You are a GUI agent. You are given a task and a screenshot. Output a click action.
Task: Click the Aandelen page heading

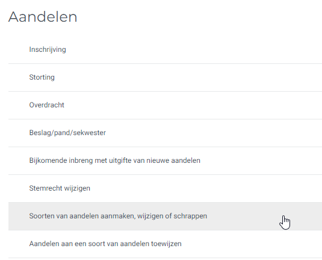tap(43, 17)
